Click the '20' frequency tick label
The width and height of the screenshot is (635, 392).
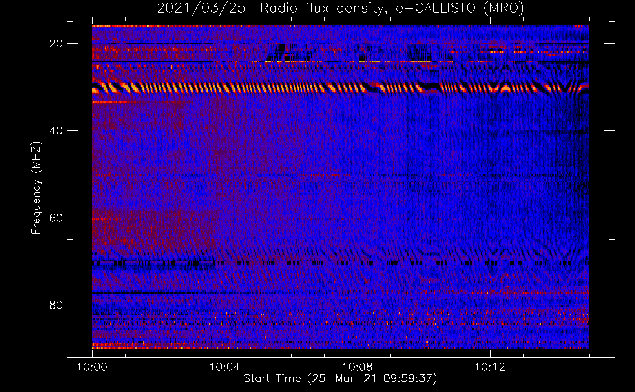coord(57,44)
